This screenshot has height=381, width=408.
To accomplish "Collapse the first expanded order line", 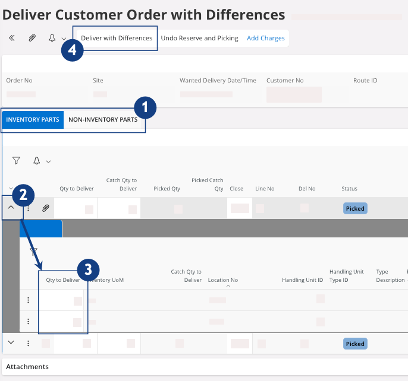I will [11, 208].
